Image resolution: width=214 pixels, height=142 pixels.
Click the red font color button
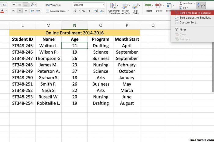2,11
